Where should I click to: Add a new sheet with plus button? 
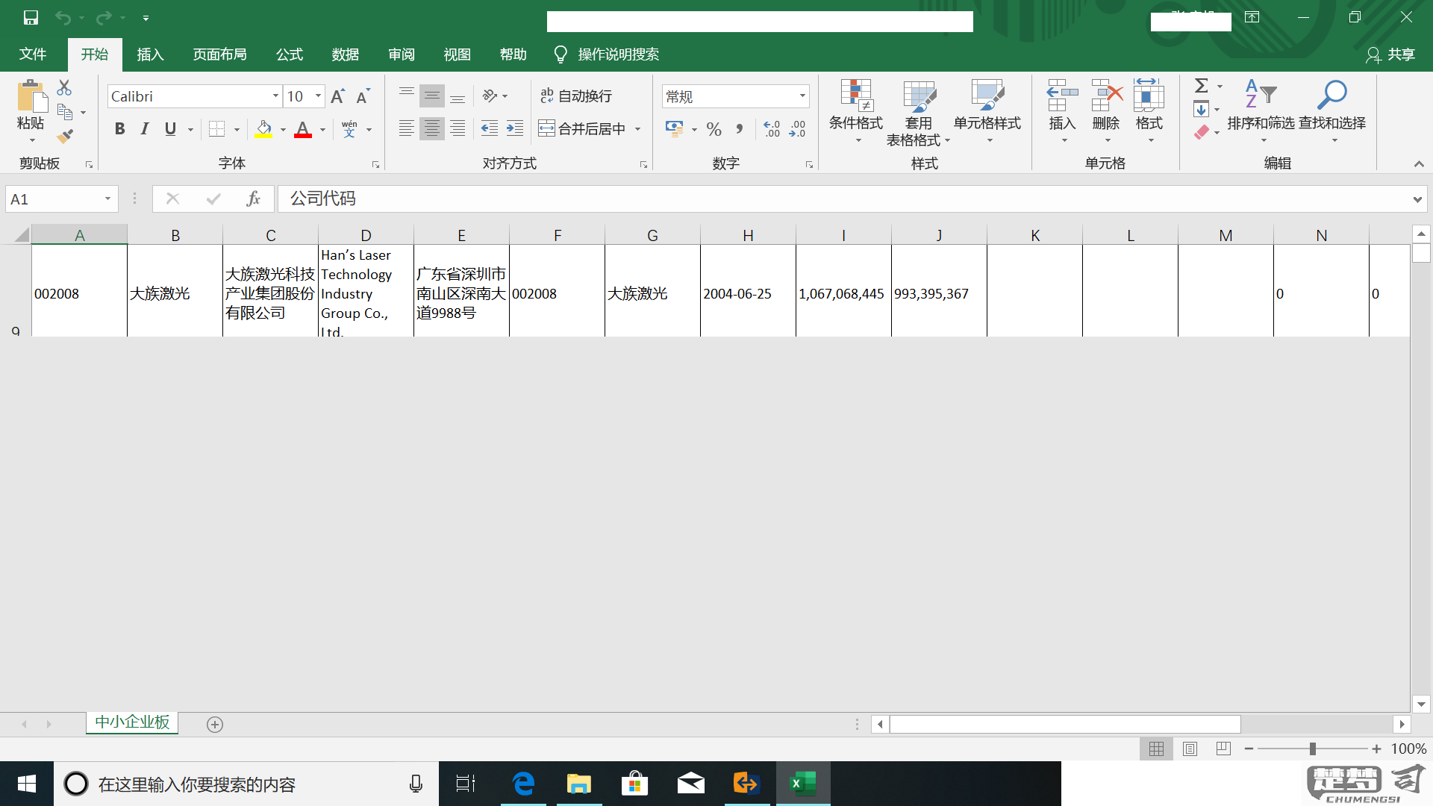(x=215, y=725)
